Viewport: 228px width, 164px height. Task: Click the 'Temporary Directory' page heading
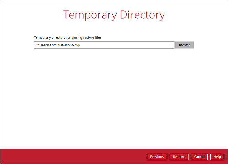click(x=114, y=15)
